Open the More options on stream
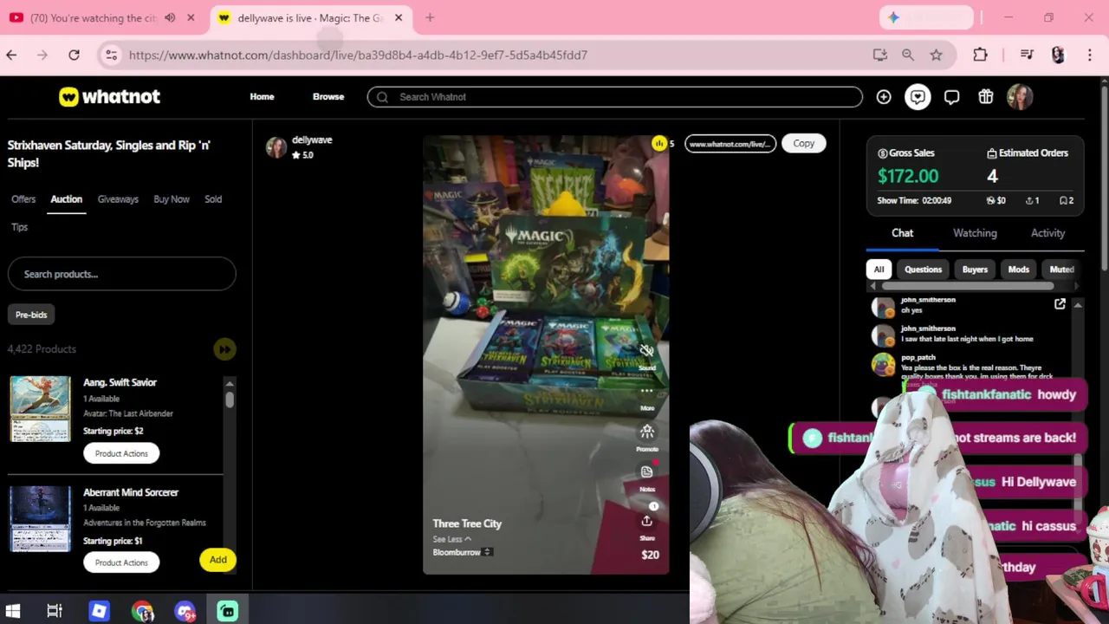Screen dimensions: 1109x624 coord(646,392)
